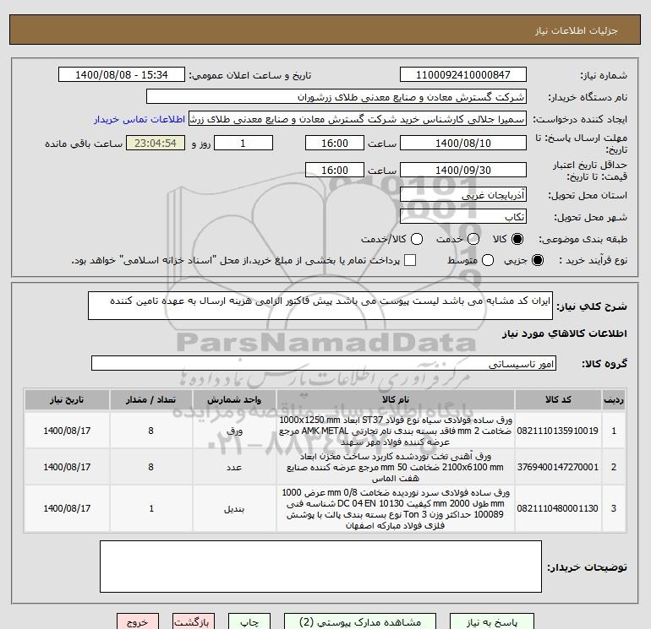
Task: Click the buyer organization name field
Action: click(x=336, y=96)
